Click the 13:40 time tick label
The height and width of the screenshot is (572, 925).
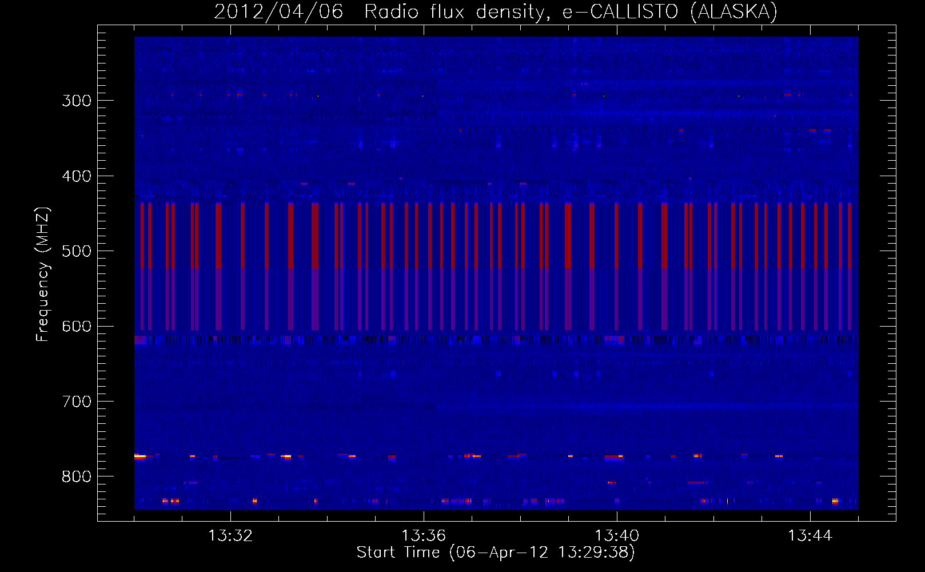click(617, 535)
